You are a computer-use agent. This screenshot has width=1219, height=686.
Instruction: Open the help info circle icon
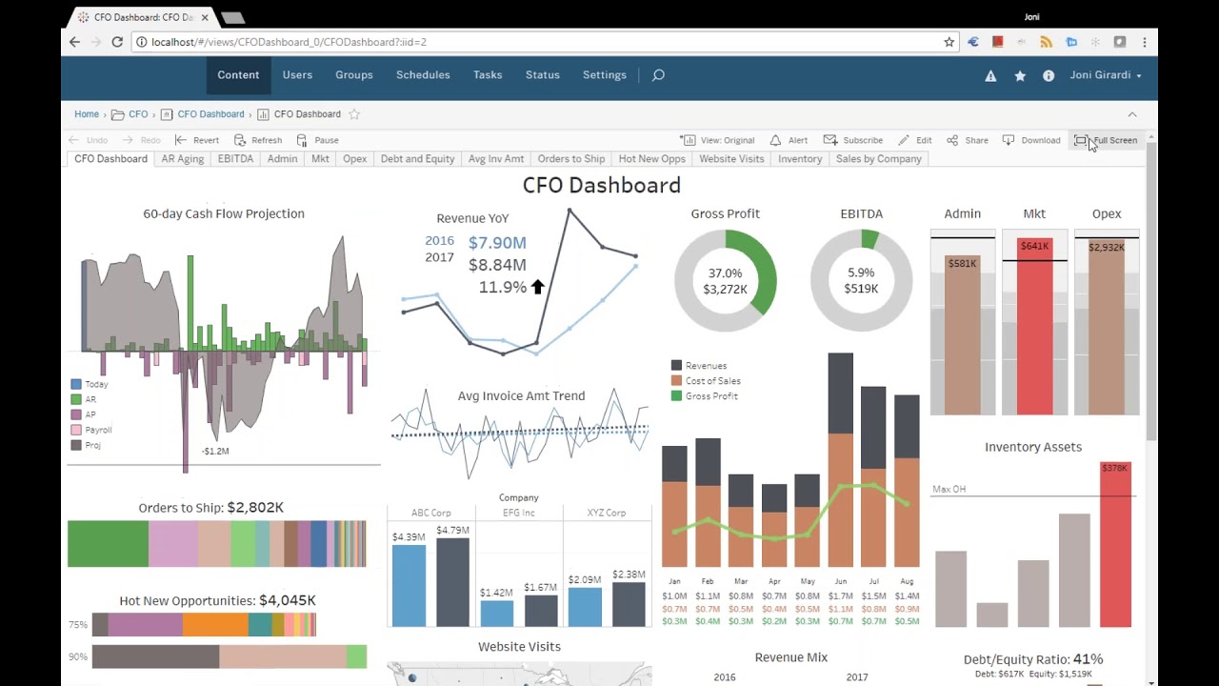click(1049, 75)
